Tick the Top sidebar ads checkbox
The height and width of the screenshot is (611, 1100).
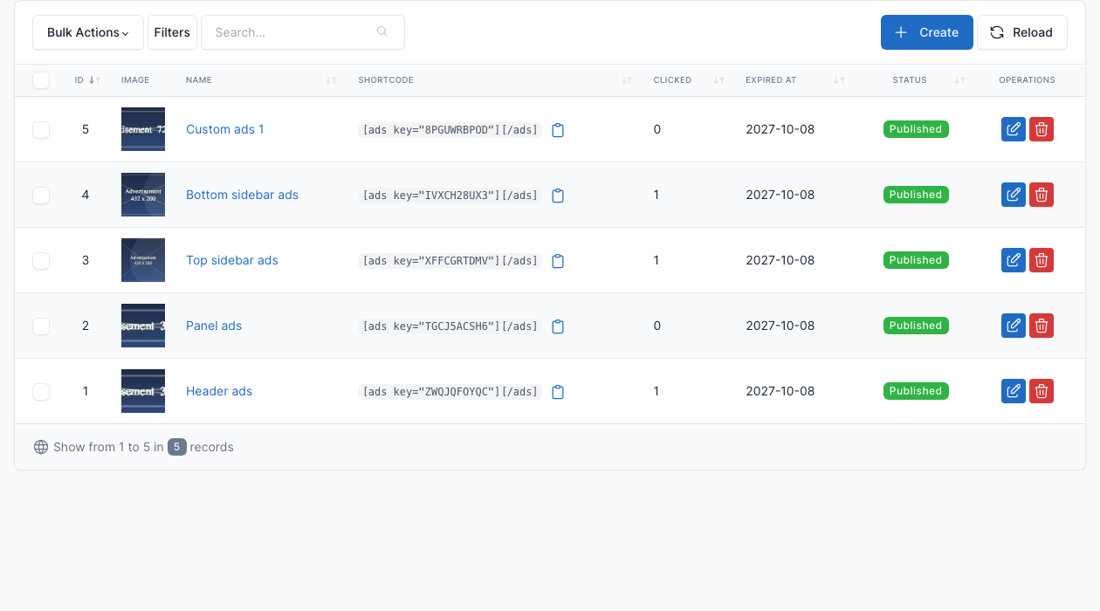pos(41,261)
